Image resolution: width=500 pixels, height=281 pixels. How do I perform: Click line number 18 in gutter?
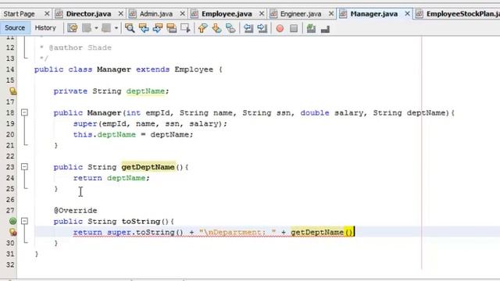click(10, 112)
